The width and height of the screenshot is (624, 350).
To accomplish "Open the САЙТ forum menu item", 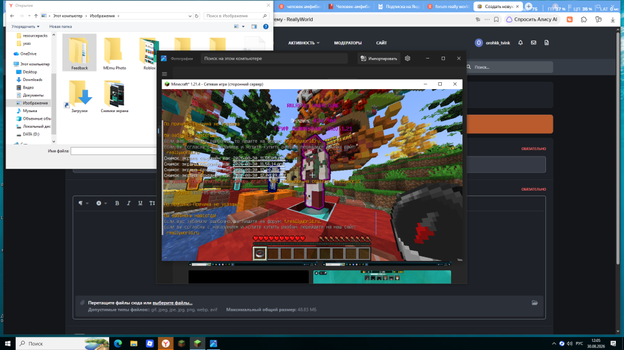I will click(381, 43).
